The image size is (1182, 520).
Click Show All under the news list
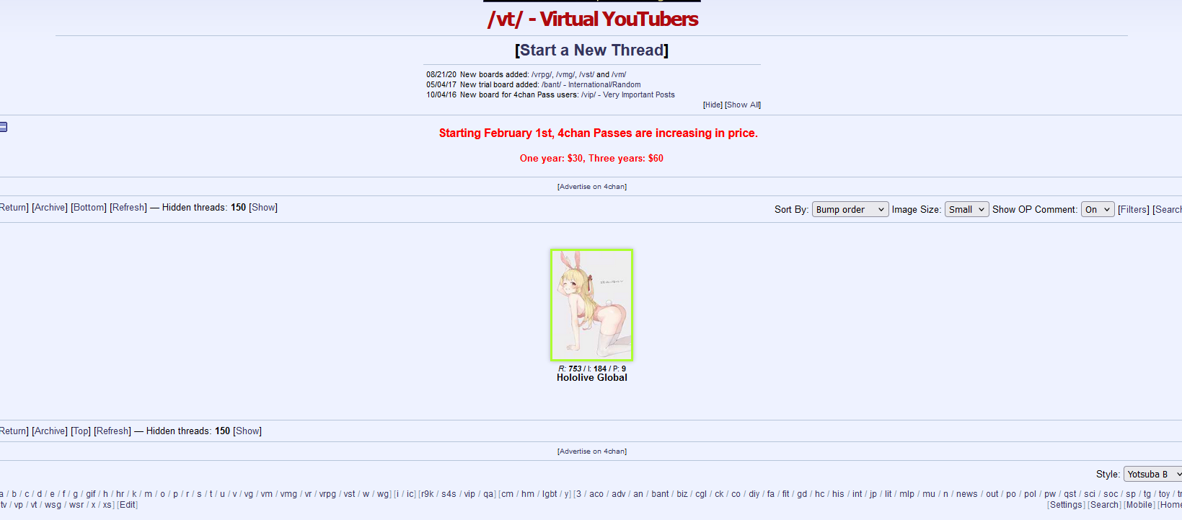tap(743, 105)
